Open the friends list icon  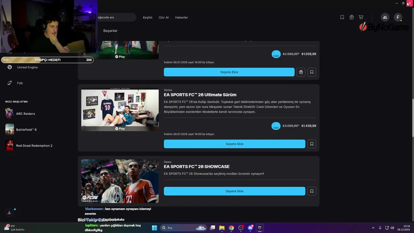[x=385, y=17]
